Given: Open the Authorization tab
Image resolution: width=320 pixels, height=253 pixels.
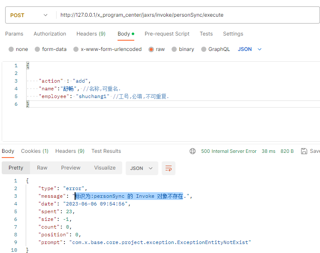Looking at the screenshot, I should point(50,34).
